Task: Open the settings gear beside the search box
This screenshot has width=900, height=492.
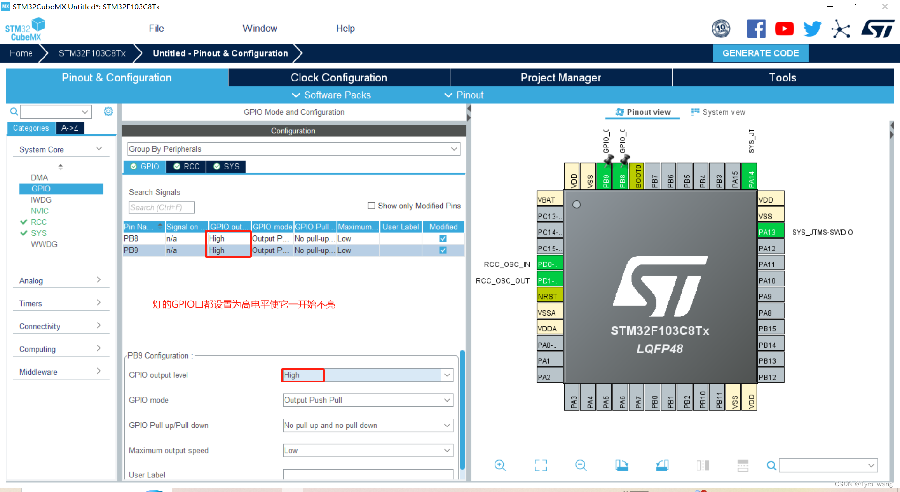Action: pos(108,111)
